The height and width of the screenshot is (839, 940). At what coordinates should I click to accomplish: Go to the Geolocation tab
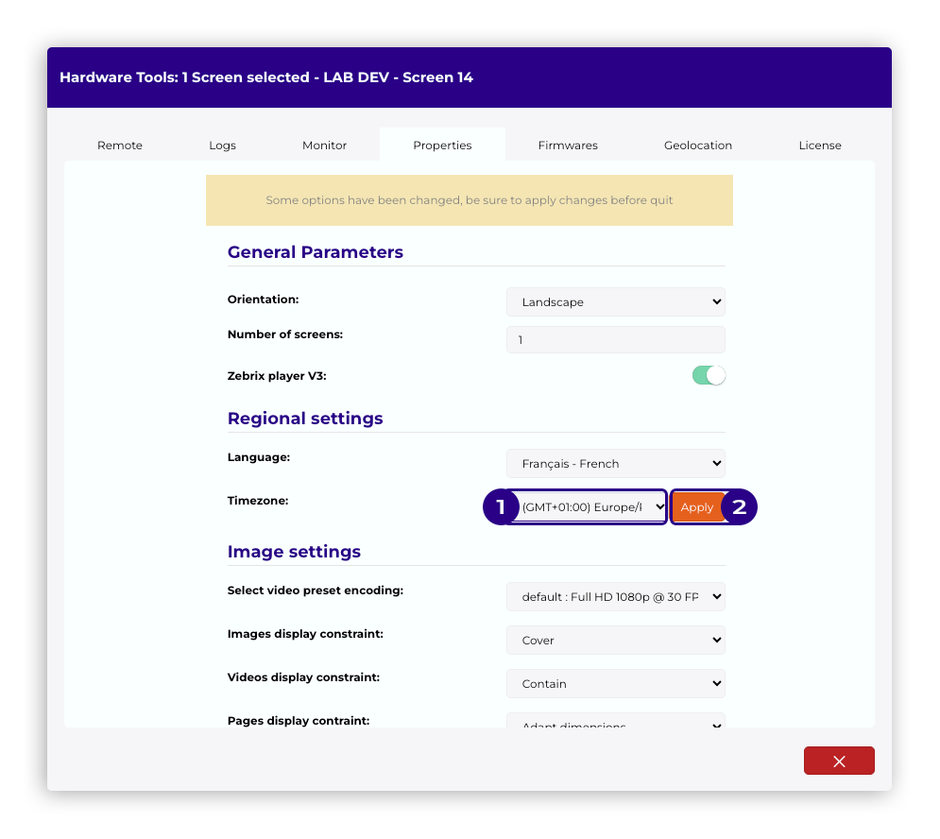coord(698,146)
